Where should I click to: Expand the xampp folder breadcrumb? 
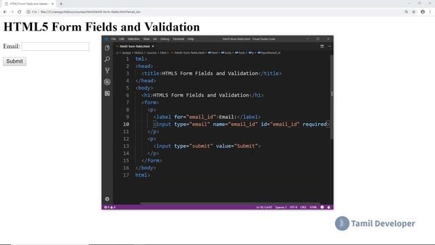(126, 52)
